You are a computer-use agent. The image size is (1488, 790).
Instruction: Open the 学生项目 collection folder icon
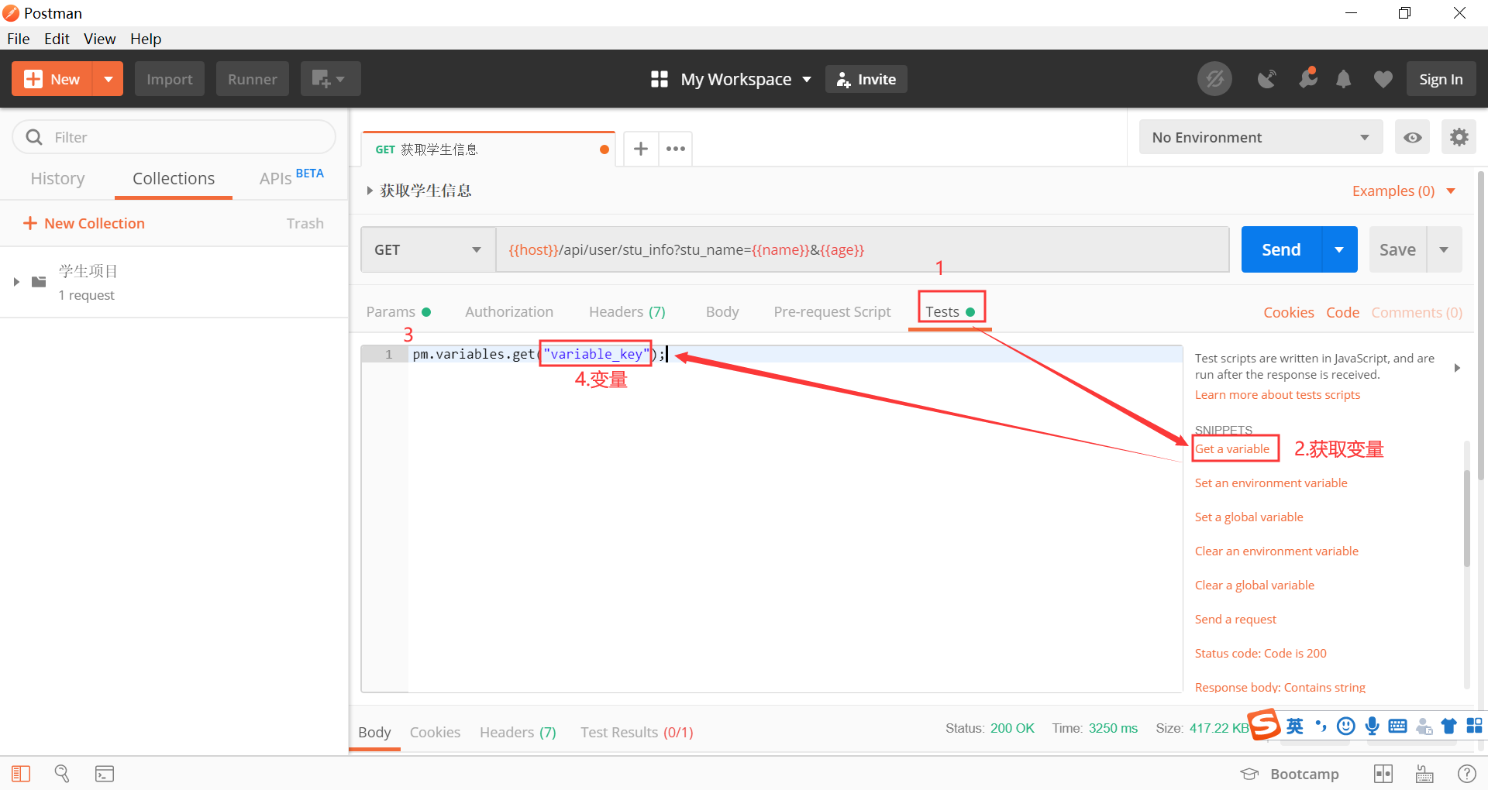click(x=39, y=281)
